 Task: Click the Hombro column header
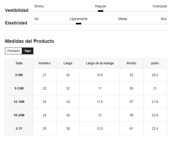[x=44, y=63]
